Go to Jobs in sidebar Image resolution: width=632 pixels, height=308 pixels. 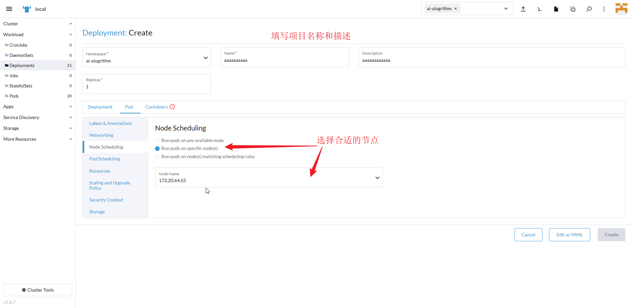pos(38,76)
